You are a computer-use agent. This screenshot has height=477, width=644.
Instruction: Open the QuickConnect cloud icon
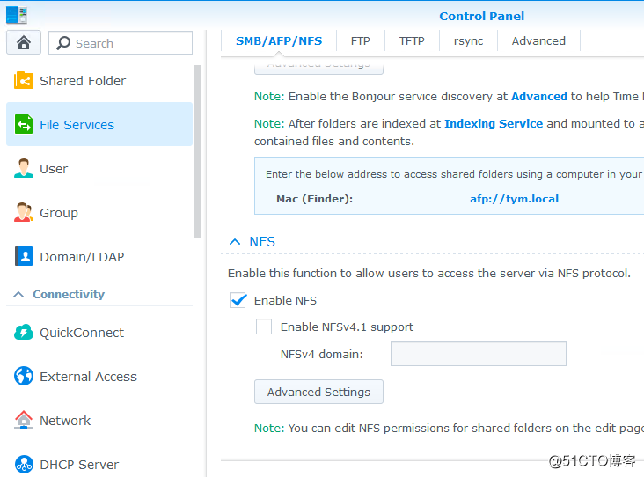pos(24,332)
